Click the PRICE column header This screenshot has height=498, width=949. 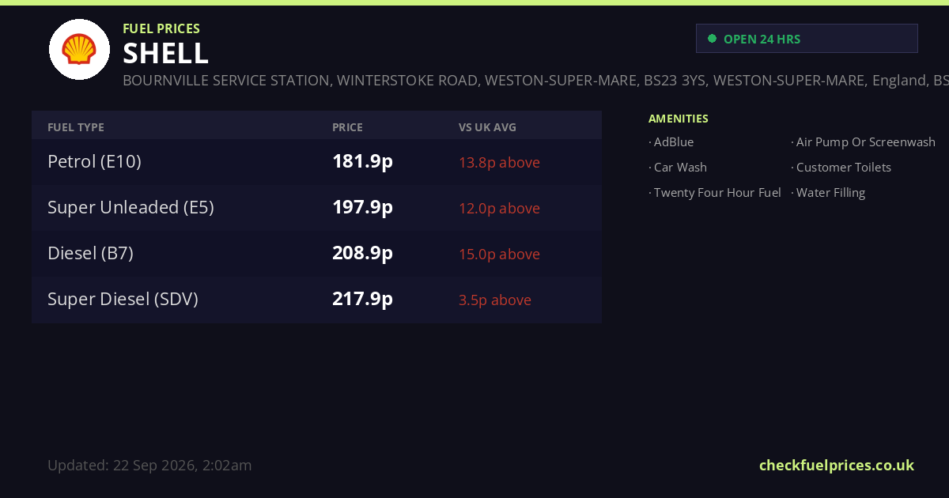pos(347,127)
